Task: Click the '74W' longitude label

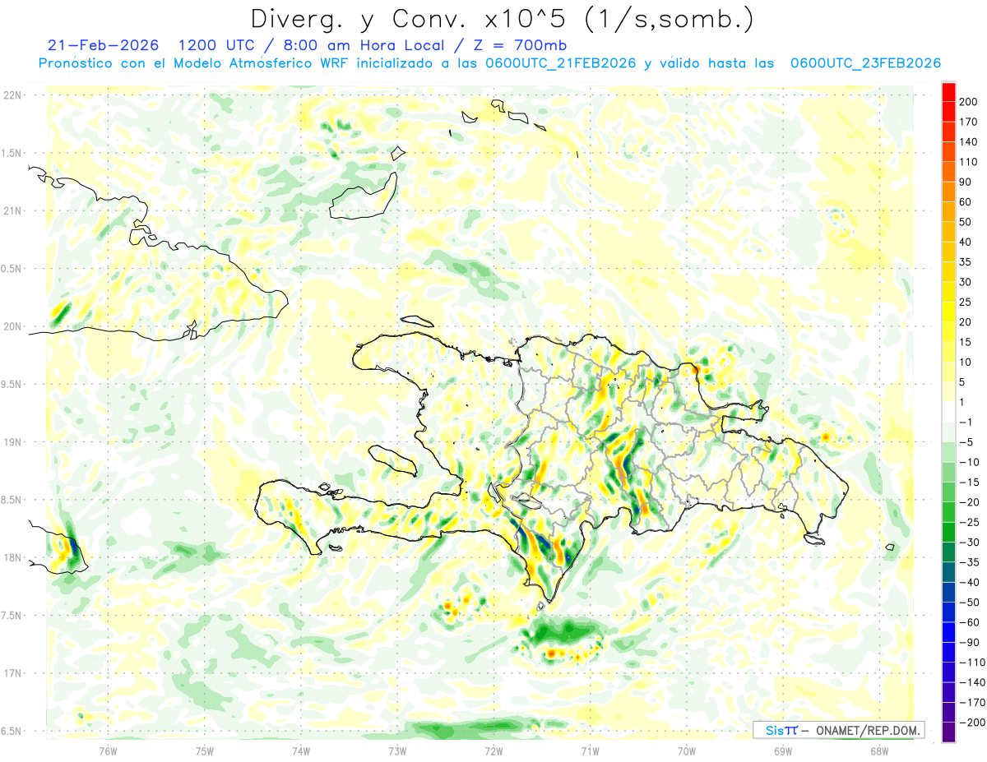Action: (x=301, y=750)
